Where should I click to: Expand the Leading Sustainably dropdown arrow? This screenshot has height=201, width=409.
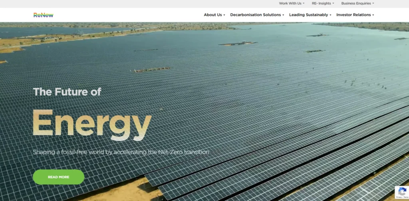[x=330, y=15]
